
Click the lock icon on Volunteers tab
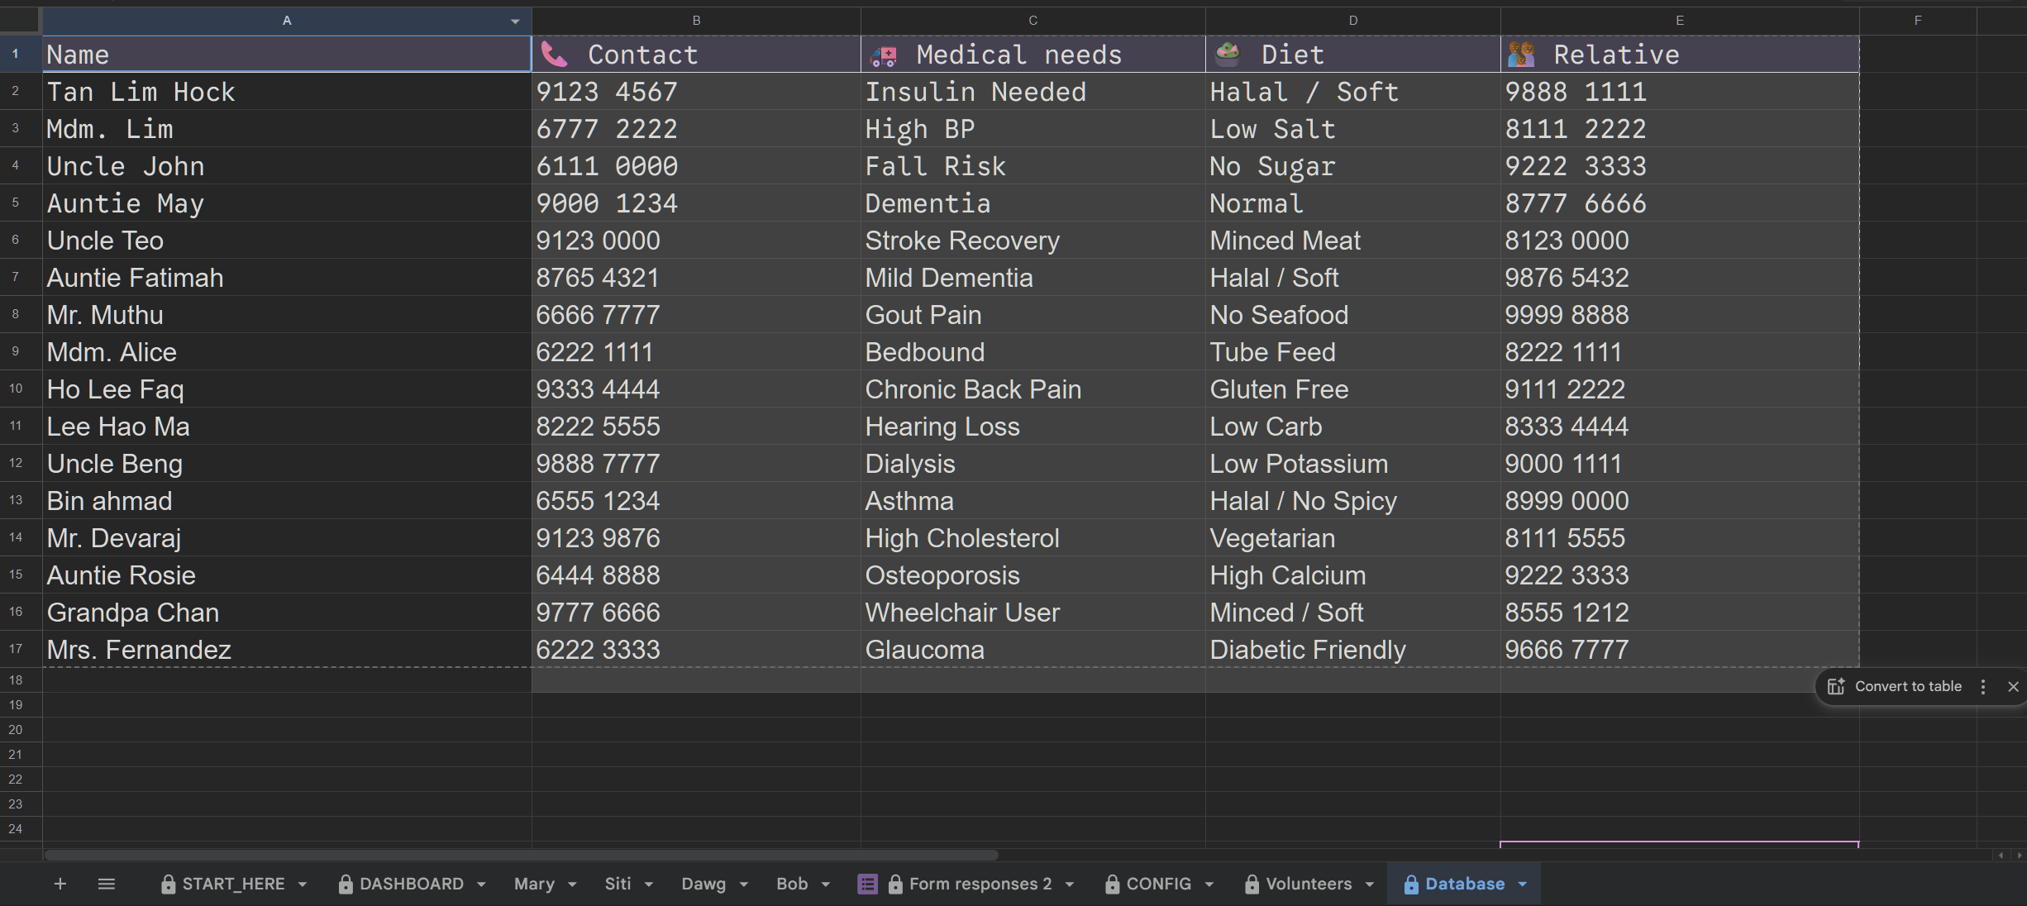(1252, 885)
